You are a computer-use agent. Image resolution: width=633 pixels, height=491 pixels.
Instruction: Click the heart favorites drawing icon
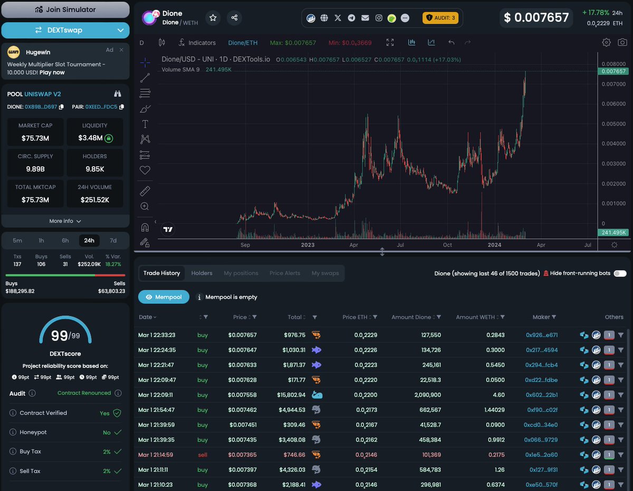tap(145, 170)
